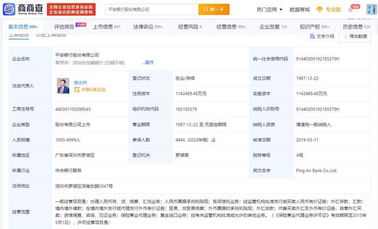The image size is (378, 229).
Task: Click the 数据商城 link
Action: point(299,10)
